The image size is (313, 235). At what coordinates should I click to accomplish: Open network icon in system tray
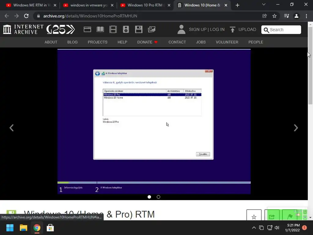coord(270,228)
